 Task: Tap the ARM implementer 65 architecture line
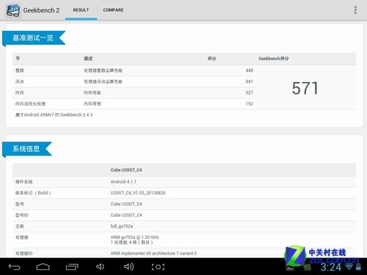pyautogui.click(x=153, y=253)
